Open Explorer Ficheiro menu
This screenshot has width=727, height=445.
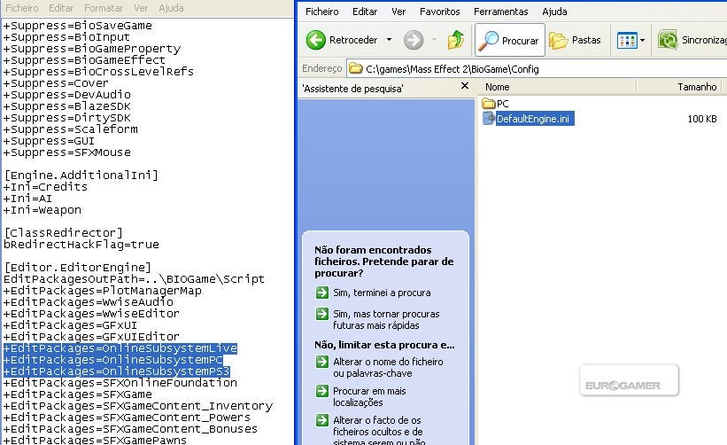(321, 12)
